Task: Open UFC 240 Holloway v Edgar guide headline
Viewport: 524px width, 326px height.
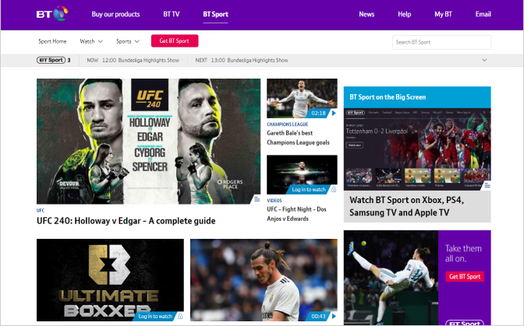Action: coord(126,221)
